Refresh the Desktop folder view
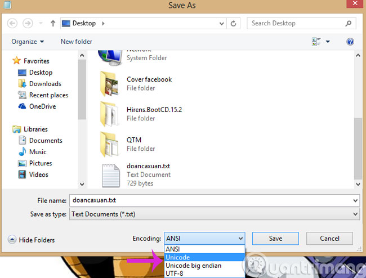Viewport: 366px width, 278px height. [x=233, y=24]
